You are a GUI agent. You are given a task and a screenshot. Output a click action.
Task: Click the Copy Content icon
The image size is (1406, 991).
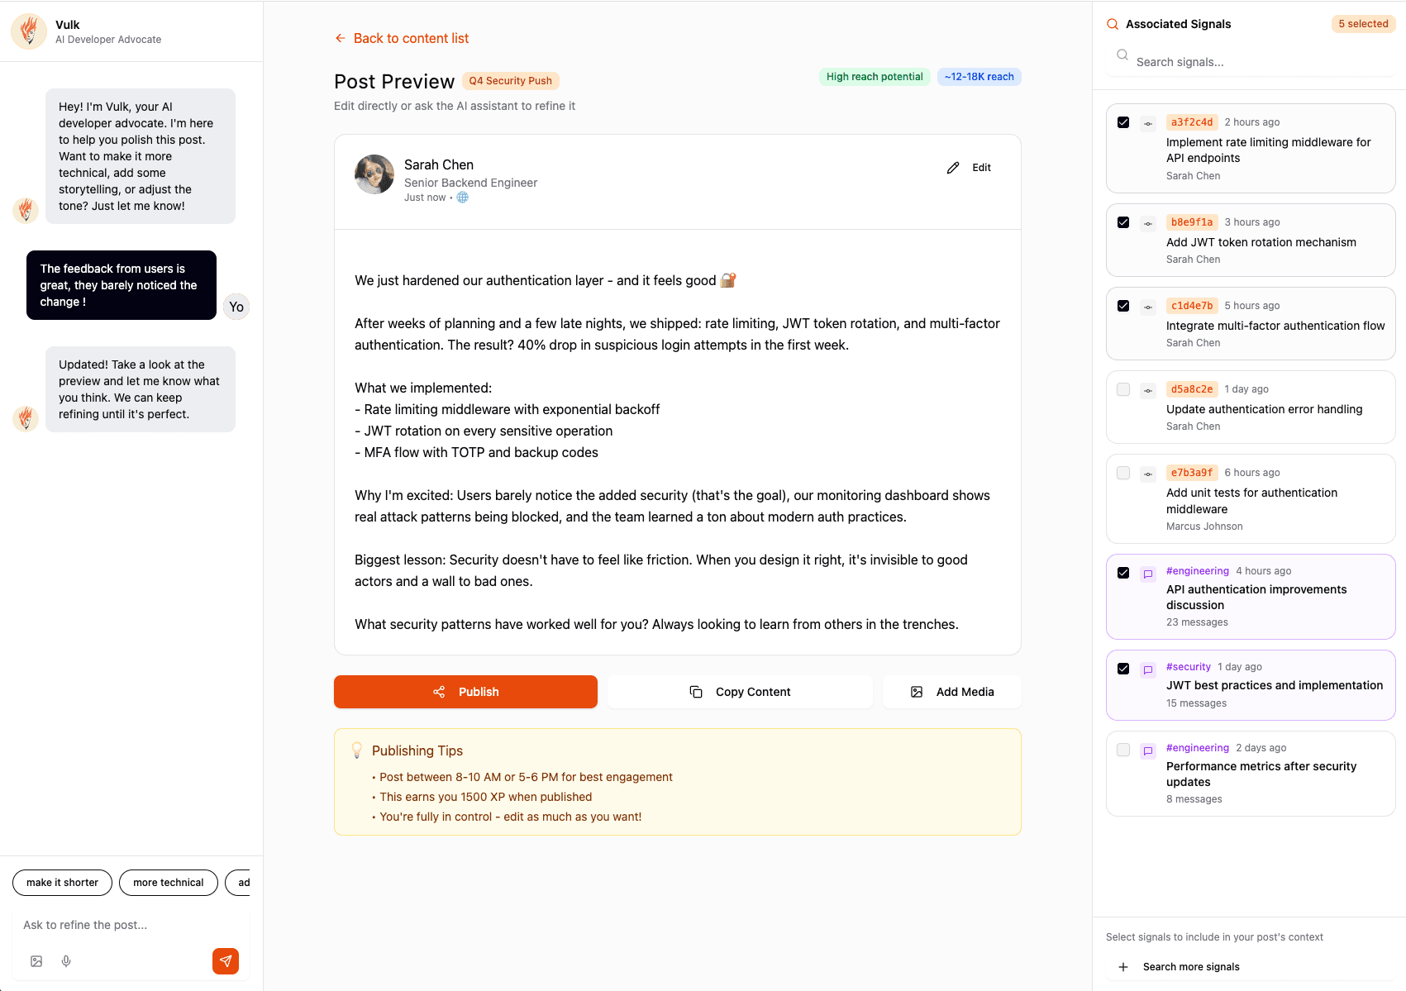[x=697, y=691]
